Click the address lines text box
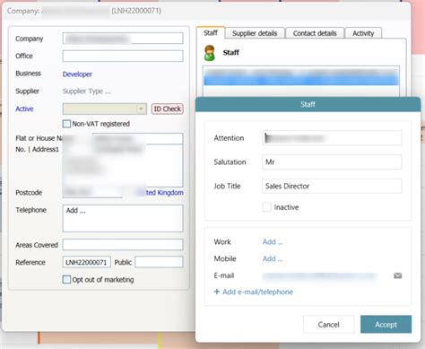 tap(123, 166)
